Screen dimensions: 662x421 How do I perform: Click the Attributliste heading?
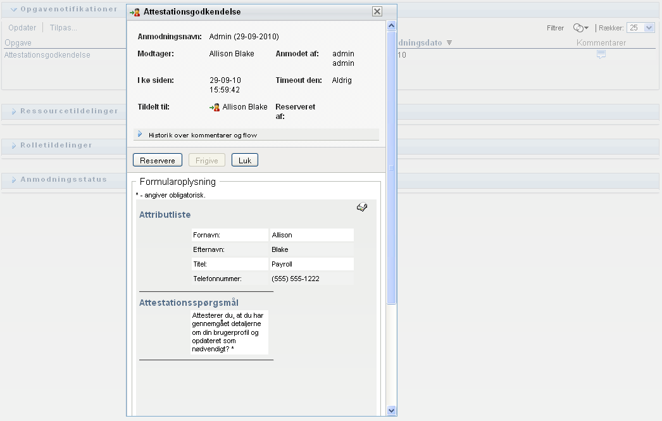[165, 215]
